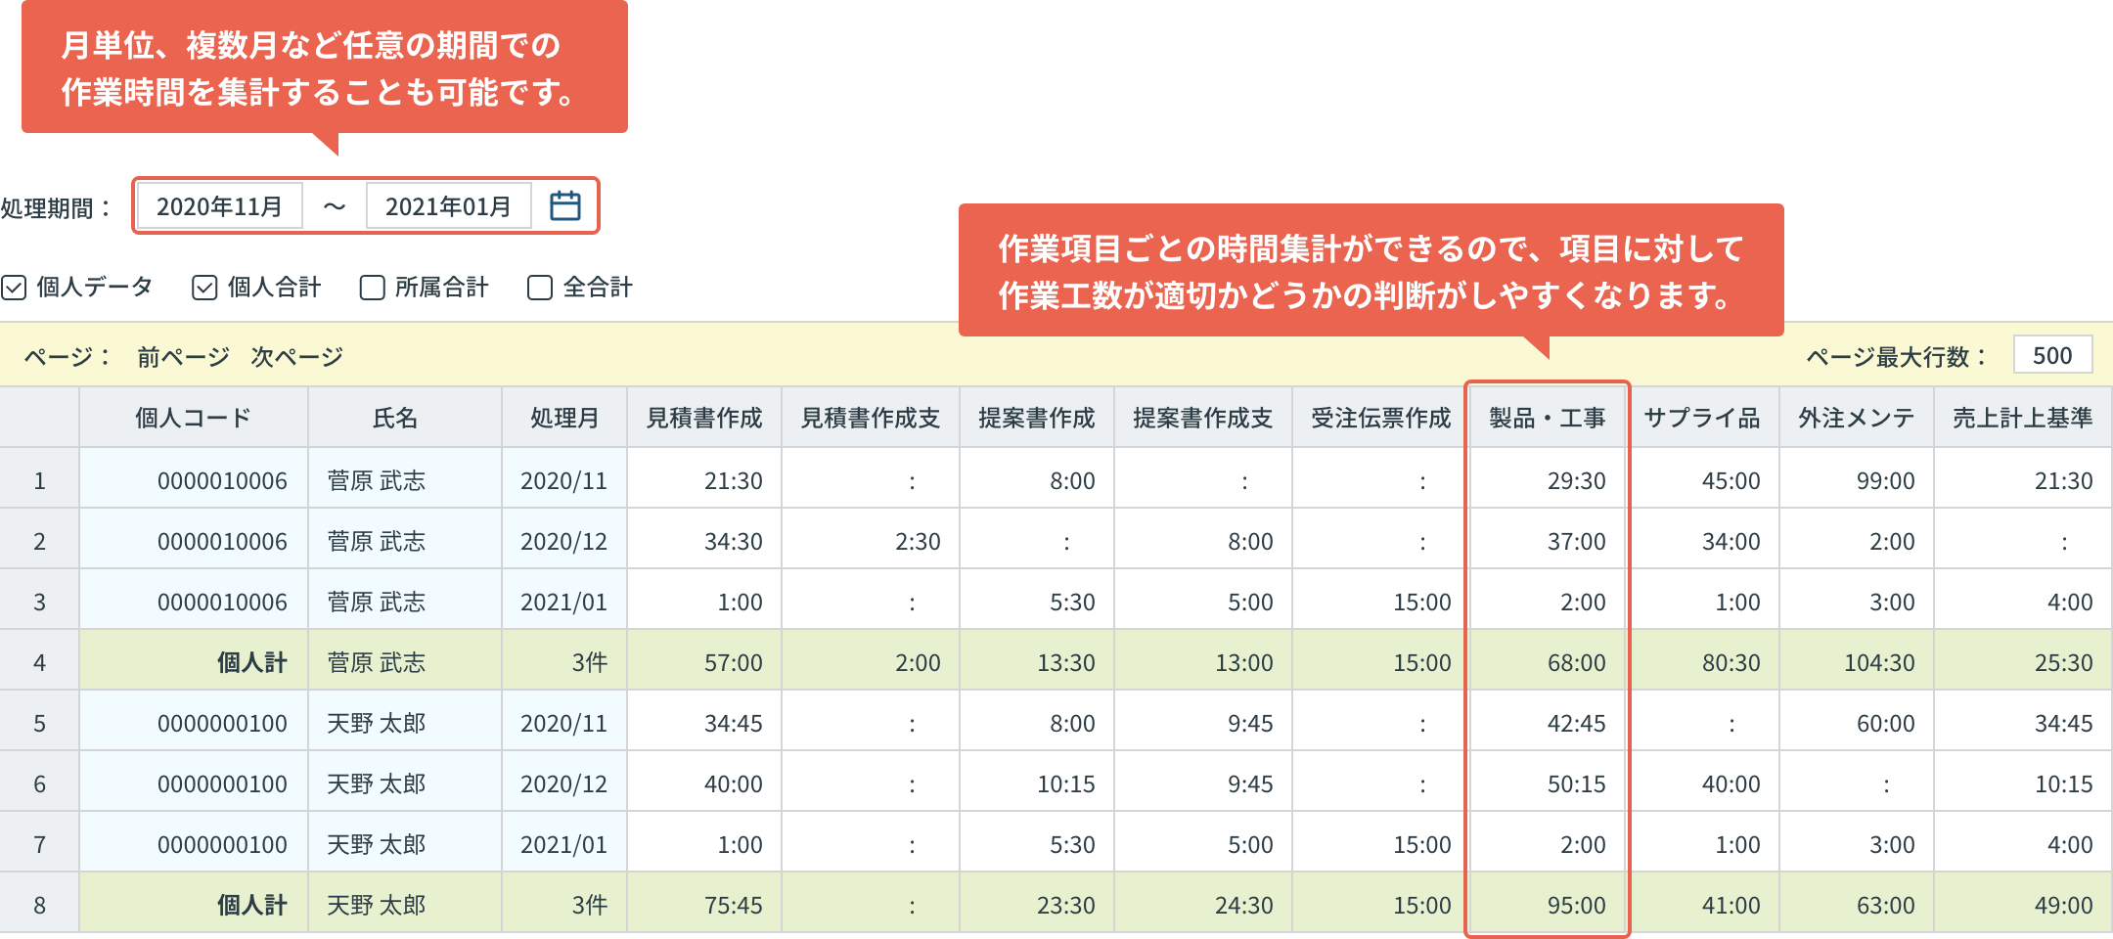Click 外注メンテ value 99:00 in row 1
This screenshot has height=939, width=2113.
coord(1885,480)
